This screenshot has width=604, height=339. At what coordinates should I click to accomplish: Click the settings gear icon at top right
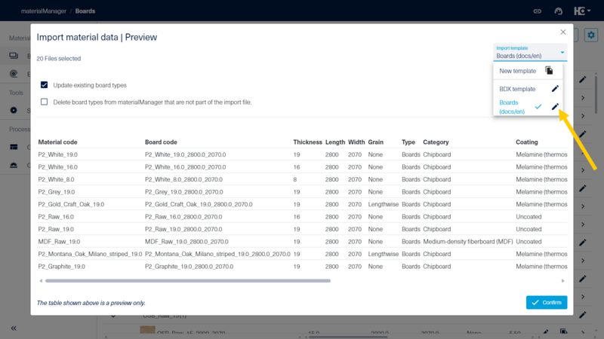click(592, 35)
